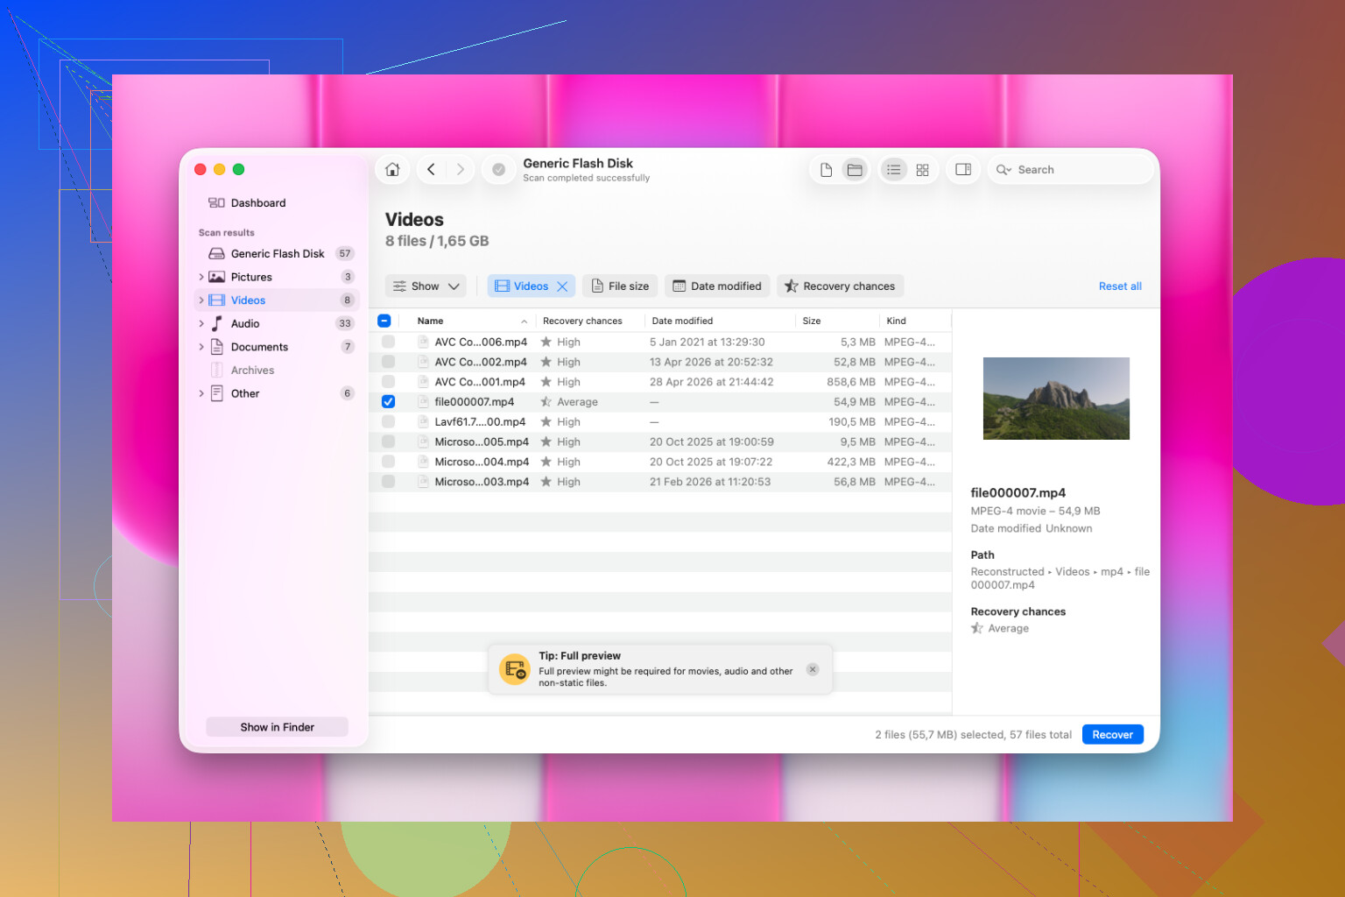
Task: Expand the Pictures tree node
Action: (201, 277)
